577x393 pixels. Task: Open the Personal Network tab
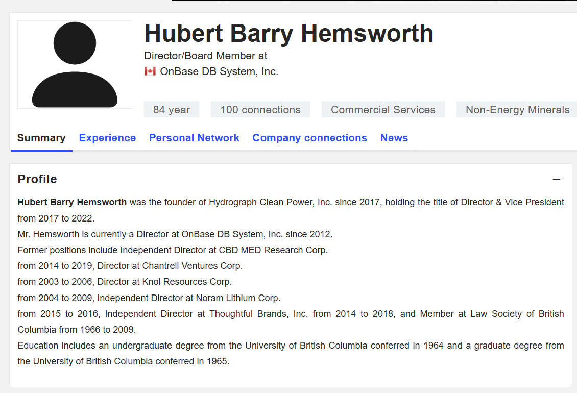pyautogui.click(x=194, y=138)
